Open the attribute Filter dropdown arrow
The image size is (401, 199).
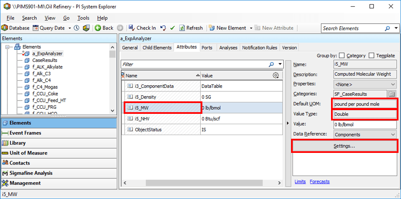[x=280, y=64]
